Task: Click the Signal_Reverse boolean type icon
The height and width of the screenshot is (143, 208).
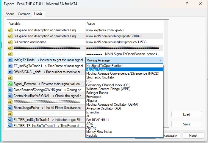Action: [x=10, y=84]
